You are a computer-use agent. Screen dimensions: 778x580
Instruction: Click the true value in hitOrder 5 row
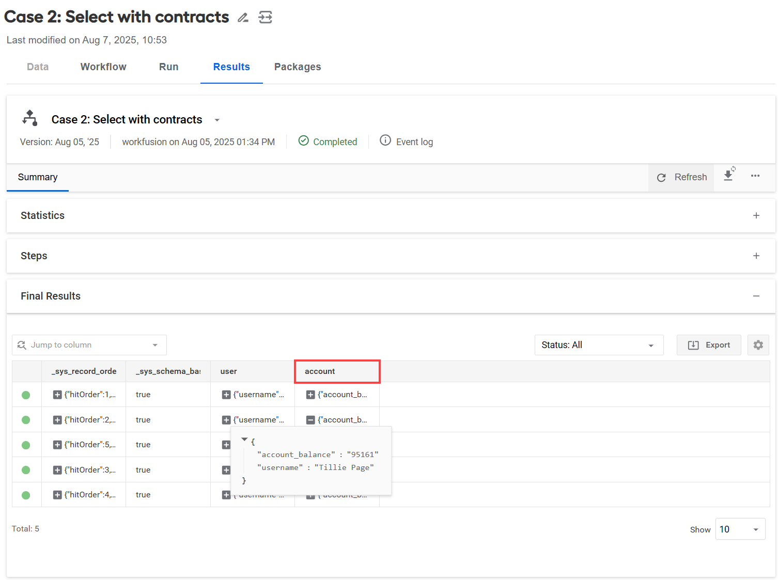pos(143,445)
